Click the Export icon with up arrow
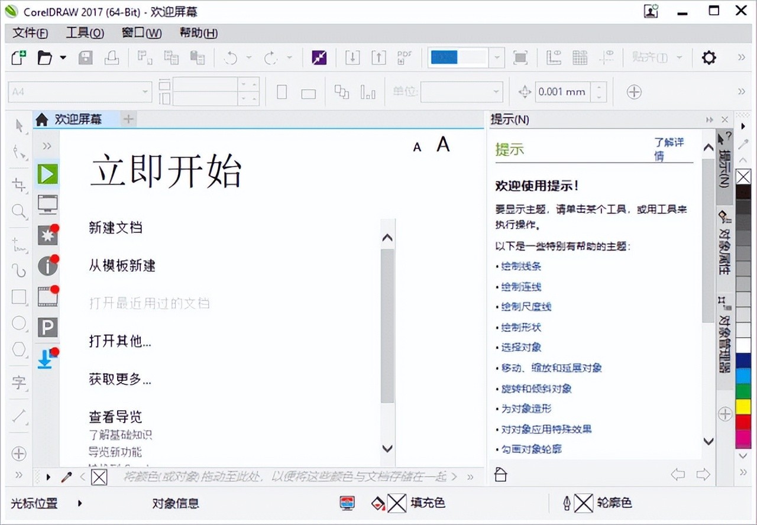 pos(378,57)
